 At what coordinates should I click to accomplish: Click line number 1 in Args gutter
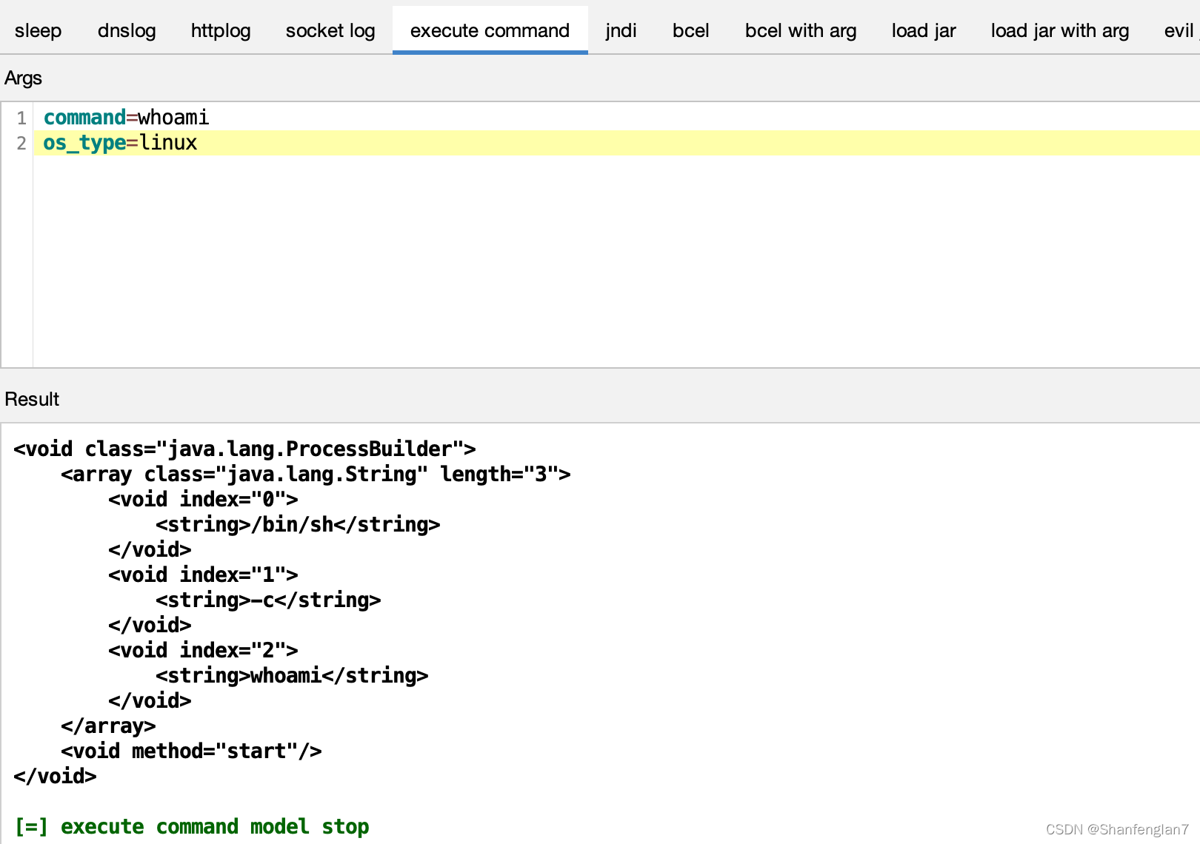[x=21, y=118]
